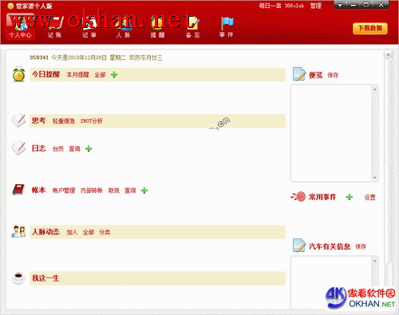Open the 每日一言 link

(270, 6)
